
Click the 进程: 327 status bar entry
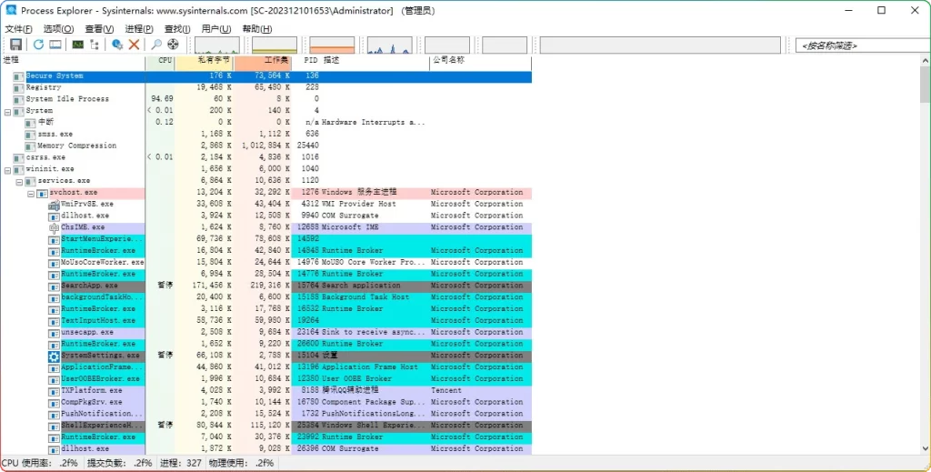tap(181, 463)
